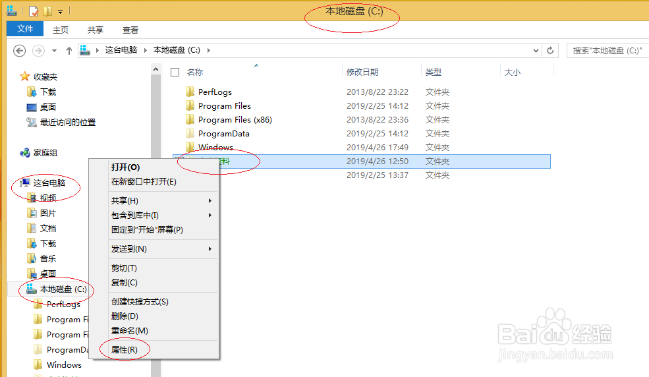Open the Customize Quick Access Toolbar dropdown
Viewport: 649px width, 377px height.
tap(60, 12)
